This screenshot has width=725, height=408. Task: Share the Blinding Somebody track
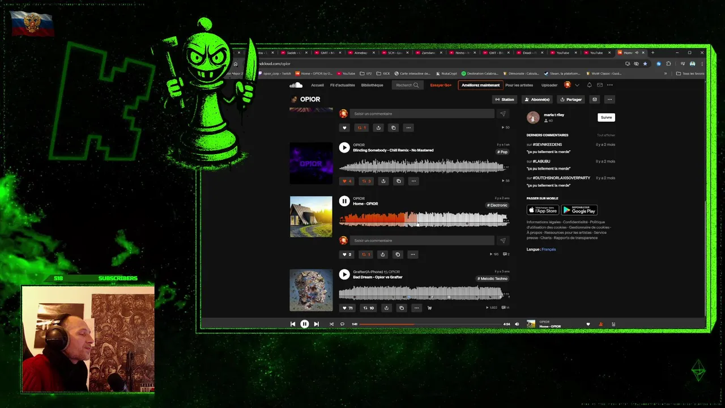[x=383, y=181]
